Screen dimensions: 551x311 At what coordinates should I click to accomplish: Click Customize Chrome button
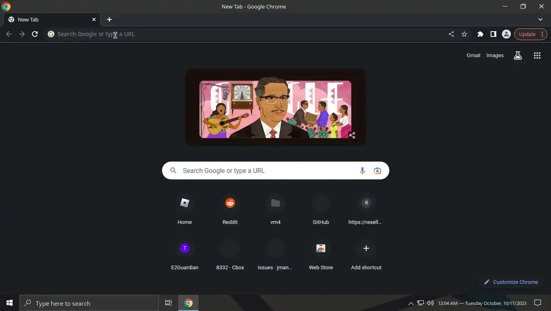511,282
